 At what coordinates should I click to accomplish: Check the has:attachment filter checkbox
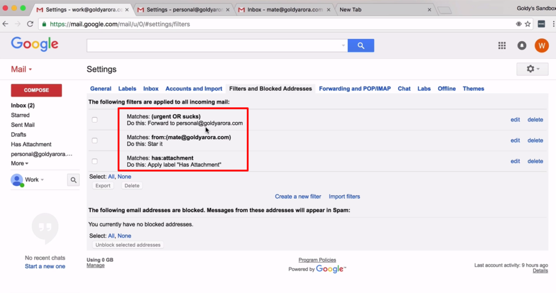tap(94, 161)
